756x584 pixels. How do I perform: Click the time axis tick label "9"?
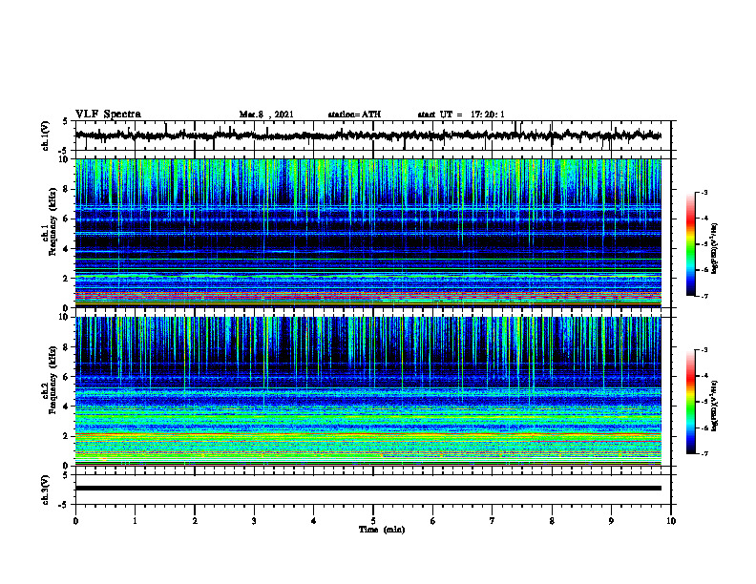click(611, 521)
